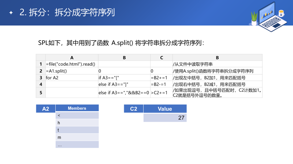293x164 pixels.
Task: Click column header C in the SPL grid
Action: click(162, 58)
